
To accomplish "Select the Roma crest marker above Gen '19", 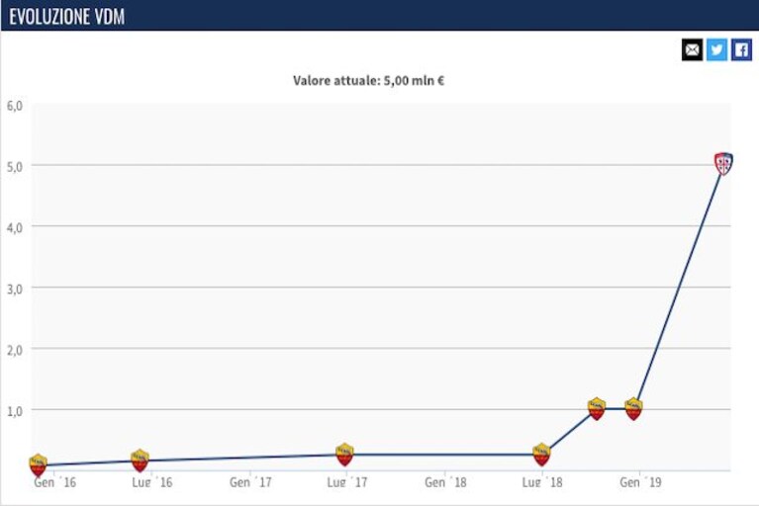I will tap(633, 409).
